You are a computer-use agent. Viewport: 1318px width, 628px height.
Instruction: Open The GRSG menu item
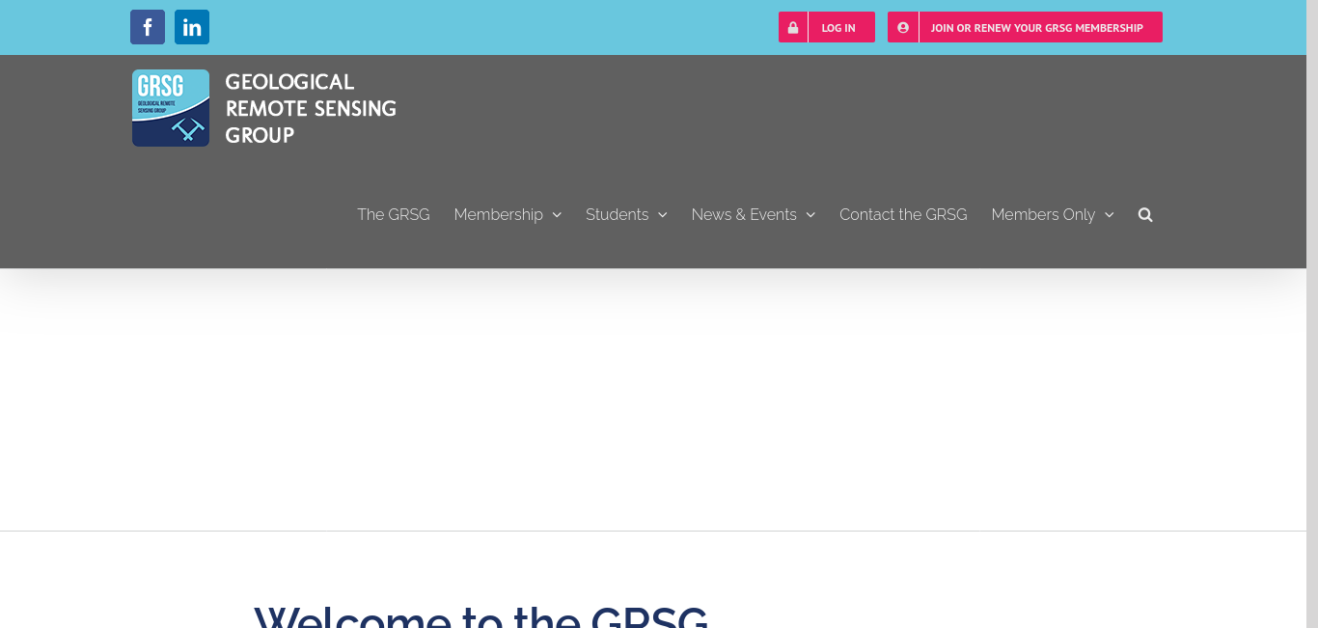pyautogui.click(x=394, y=214)
